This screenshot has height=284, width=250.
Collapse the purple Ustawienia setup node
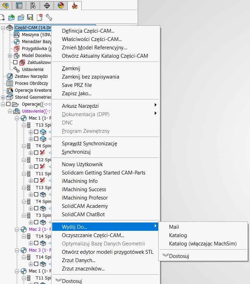(10, 111)
